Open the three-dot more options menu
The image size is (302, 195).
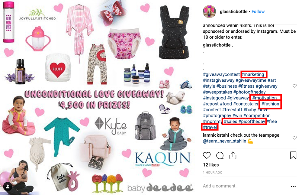[293, 187]
